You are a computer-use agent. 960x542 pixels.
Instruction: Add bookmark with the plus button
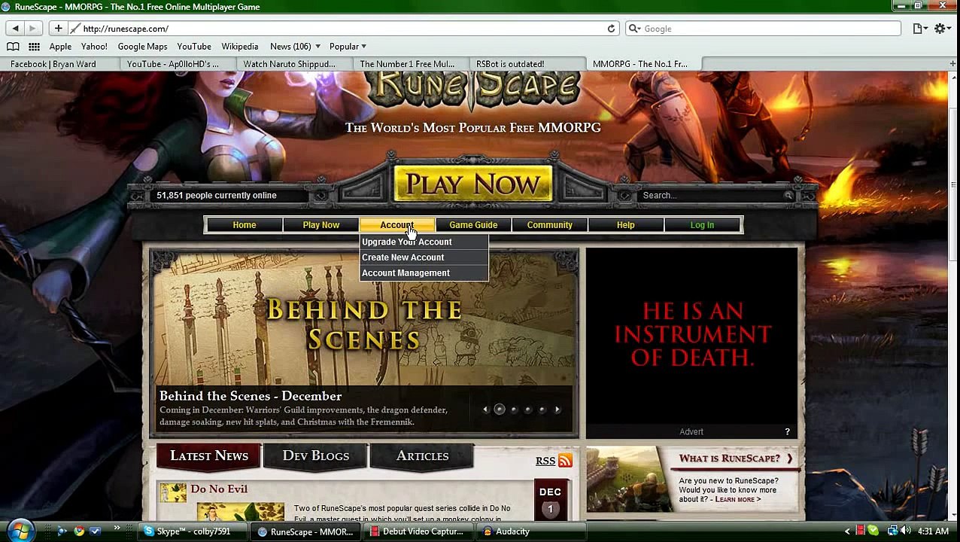(x=58, y=29)
